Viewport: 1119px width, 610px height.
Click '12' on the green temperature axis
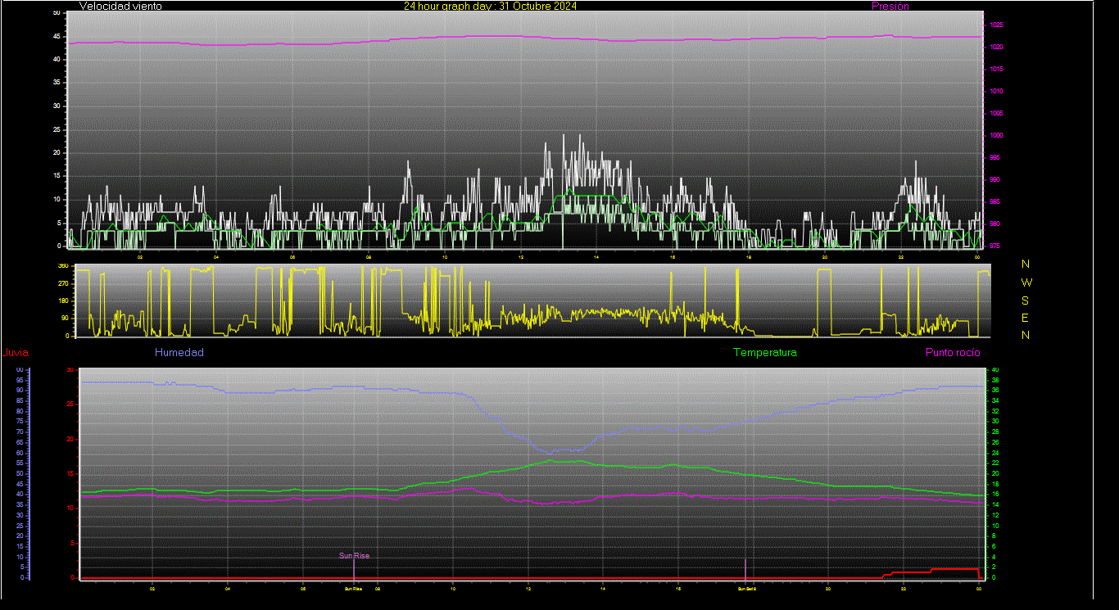tap(995, 515)
